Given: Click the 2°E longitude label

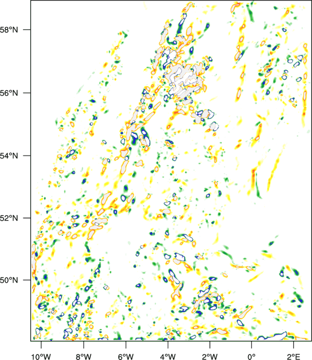Looking at the screenshot, I should point(294,357).
